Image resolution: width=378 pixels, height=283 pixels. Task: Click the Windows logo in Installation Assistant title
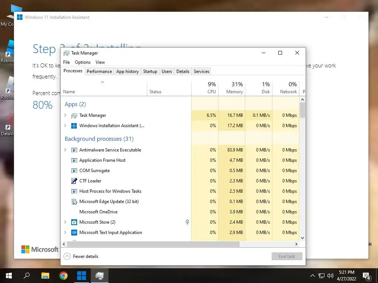click(20, 17)
